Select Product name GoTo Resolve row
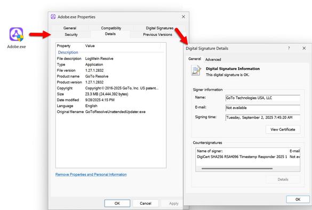This screenshot has height=210, width=312. (111, 76)
